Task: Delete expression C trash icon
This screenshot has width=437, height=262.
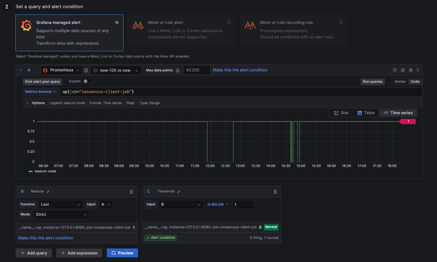Action: (275, 192)
